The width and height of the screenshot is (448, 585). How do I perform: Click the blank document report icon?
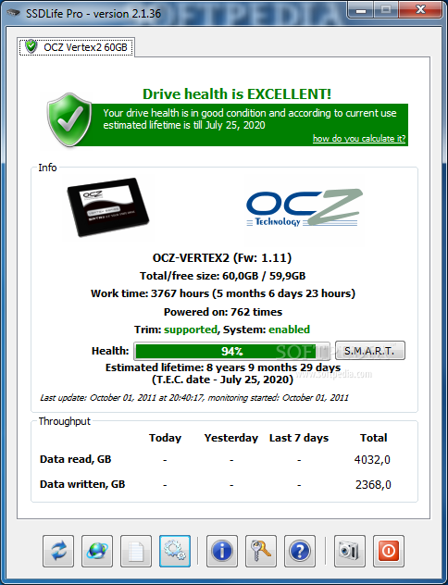click(x=136, y=551)
